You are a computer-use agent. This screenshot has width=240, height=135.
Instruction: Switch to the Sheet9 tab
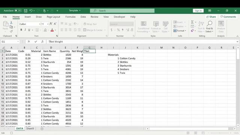[x=30, y=129]
